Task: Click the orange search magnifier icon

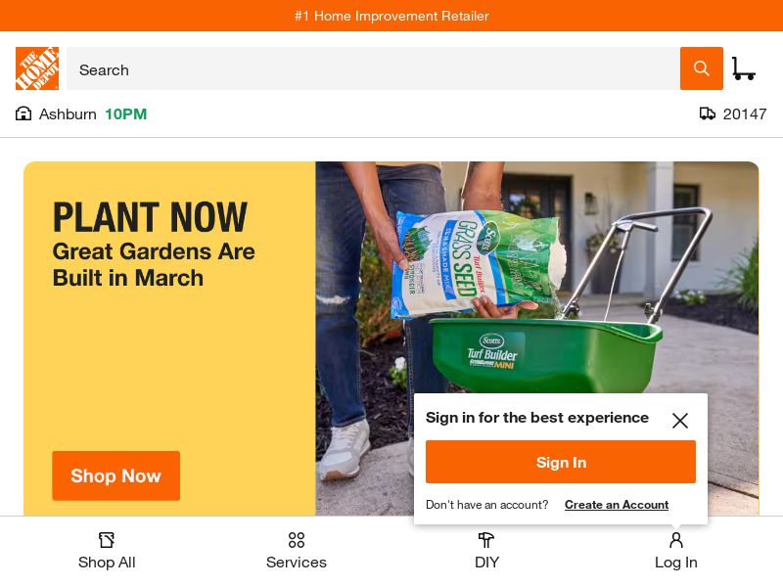Action: (x=701, y=68)
